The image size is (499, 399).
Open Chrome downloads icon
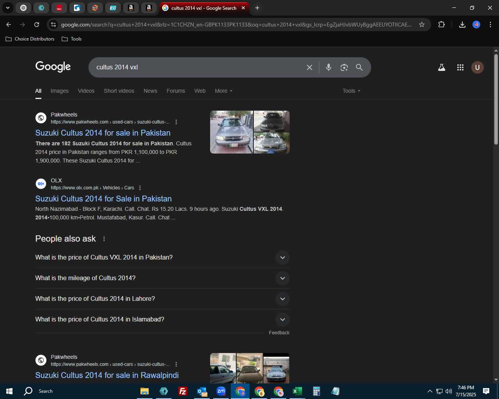click(462, 25)
